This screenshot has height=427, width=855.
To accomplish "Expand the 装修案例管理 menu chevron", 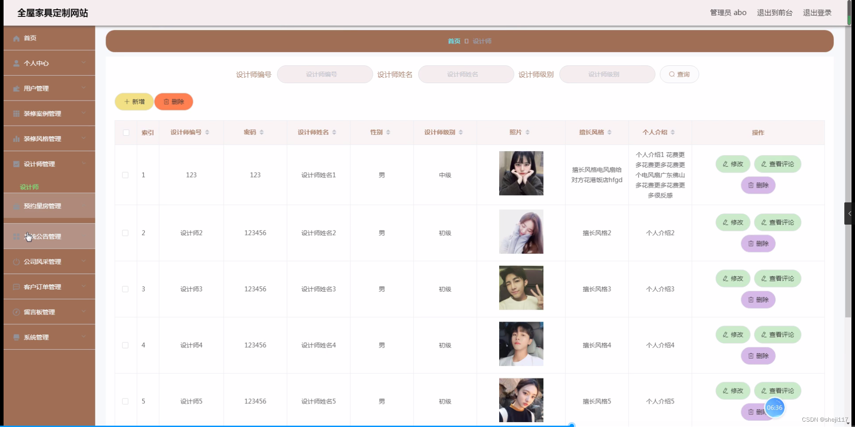I will (x=84, y=113).
